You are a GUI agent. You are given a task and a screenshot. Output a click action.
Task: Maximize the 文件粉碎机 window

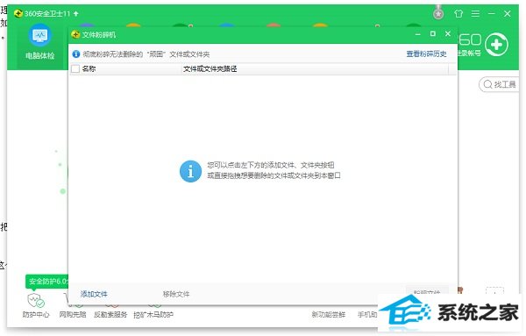pos(433,33)
